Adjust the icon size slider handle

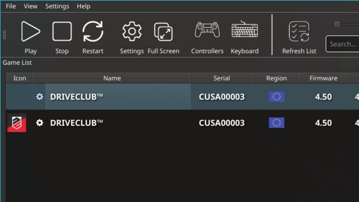[x=337, y=24]
